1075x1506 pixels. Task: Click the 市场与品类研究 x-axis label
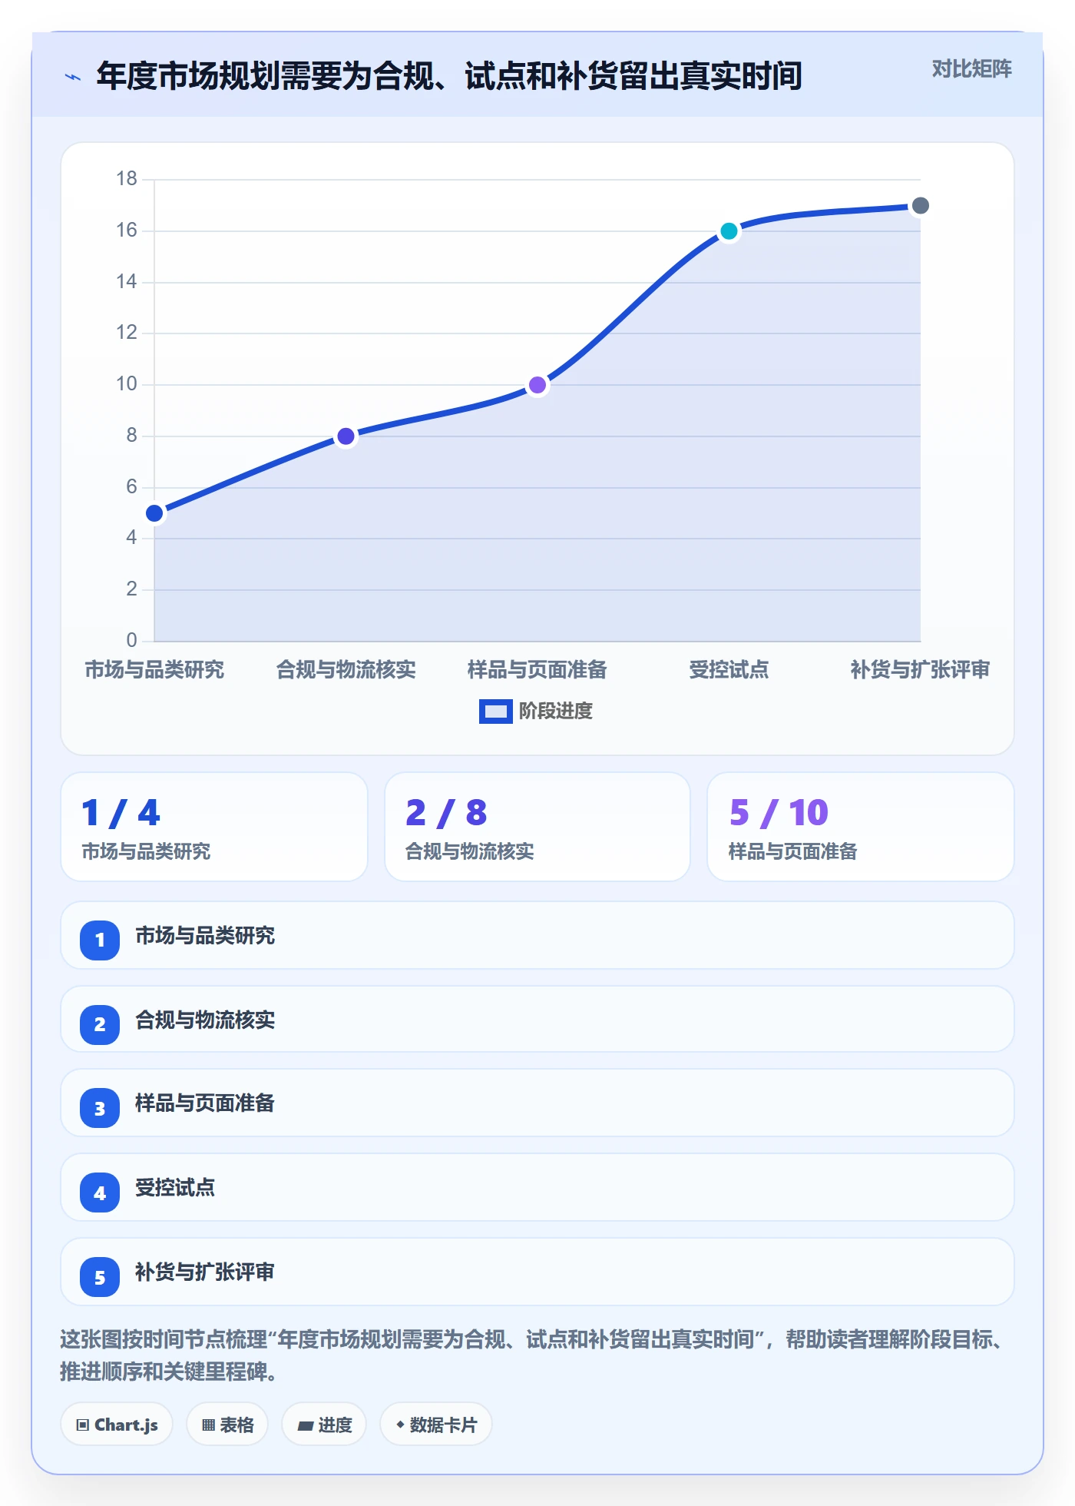[x=154, y=670]
